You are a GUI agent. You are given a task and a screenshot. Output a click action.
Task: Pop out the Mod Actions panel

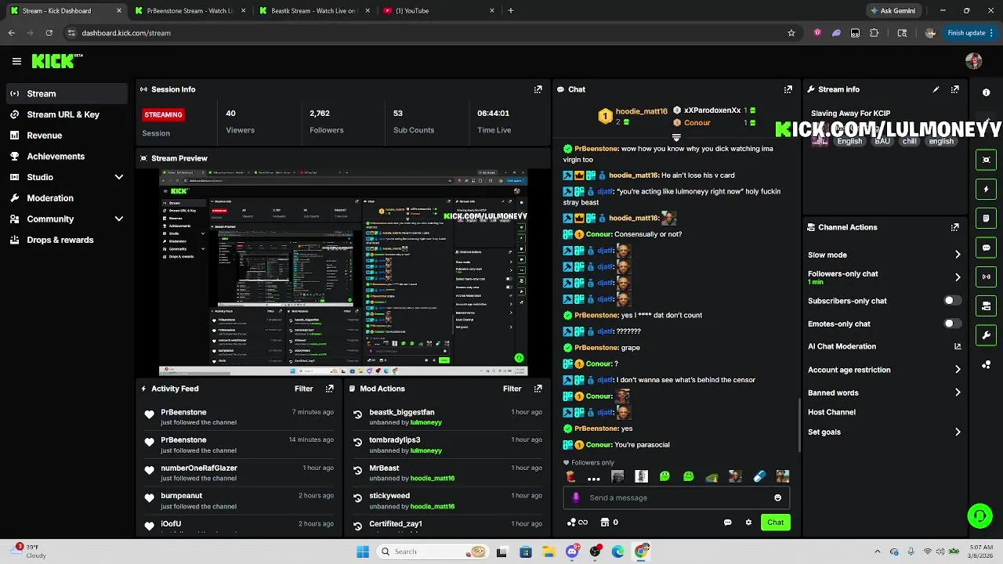coord(538,389)
